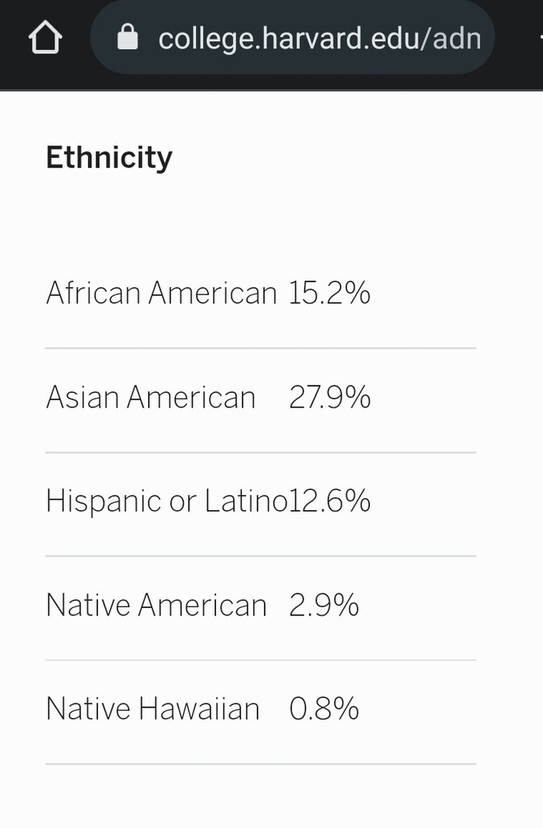This screenshot has height=828, width=543.
Task: Click the Hispanic or Latino label
Action: tap(166, 501)
